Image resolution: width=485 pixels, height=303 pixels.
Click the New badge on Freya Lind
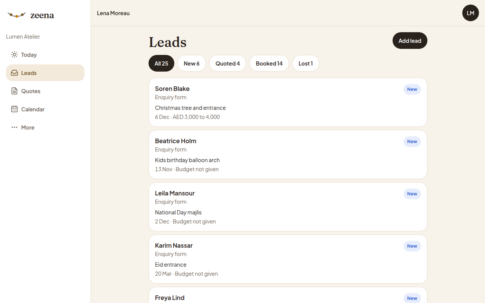412,298
